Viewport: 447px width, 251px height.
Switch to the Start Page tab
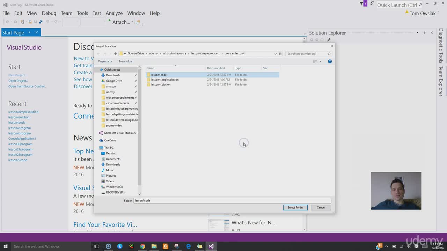point(13,32)
